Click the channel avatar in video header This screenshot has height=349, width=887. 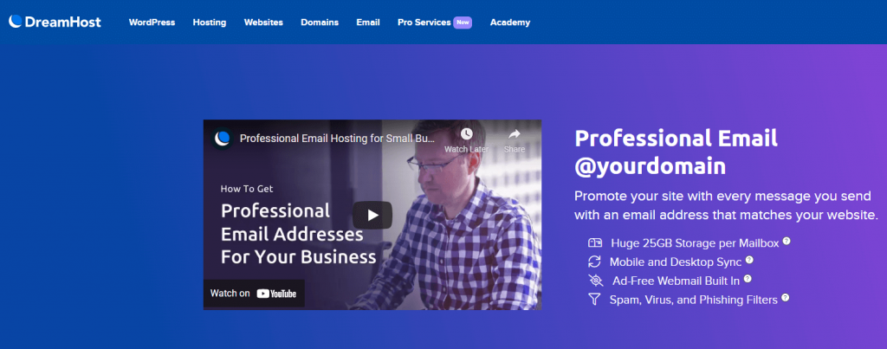(x=223, y=139)
